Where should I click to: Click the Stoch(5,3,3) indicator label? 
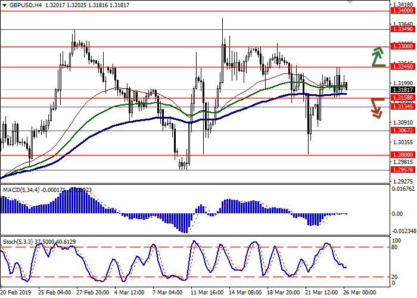point(18,241)
